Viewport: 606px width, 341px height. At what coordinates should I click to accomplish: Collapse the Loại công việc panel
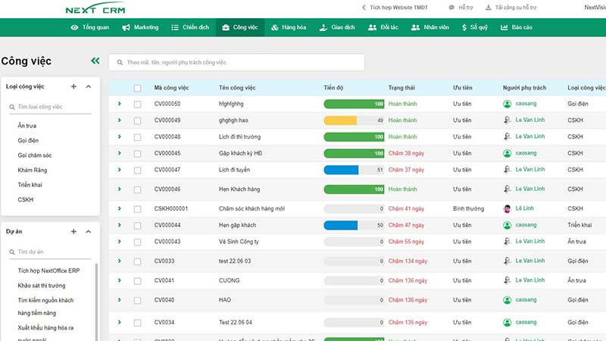tap(89, 86)
